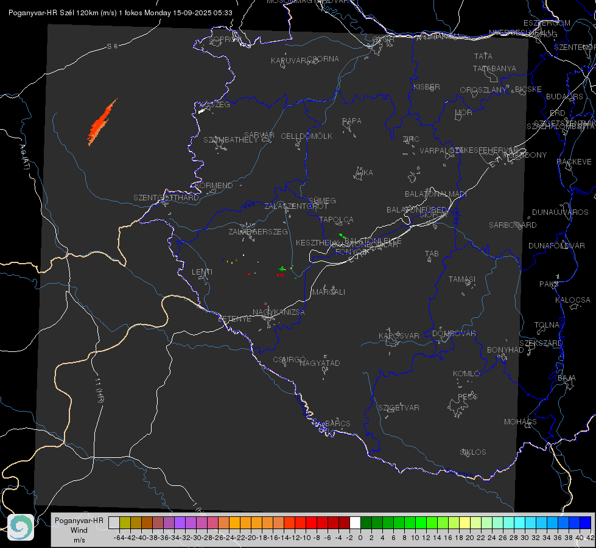Click the SZENTGOTTHARD city label
This screenshot has height=548, width=596.
166,198
